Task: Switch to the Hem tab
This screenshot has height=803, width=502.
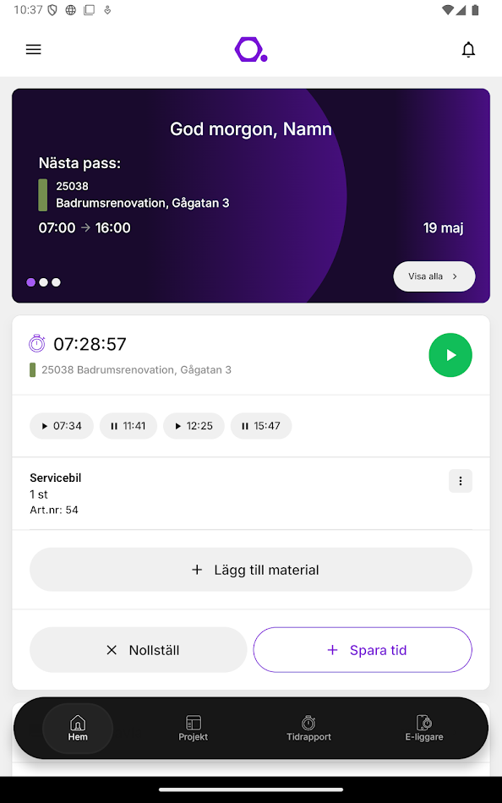Action: click(77, 728)
